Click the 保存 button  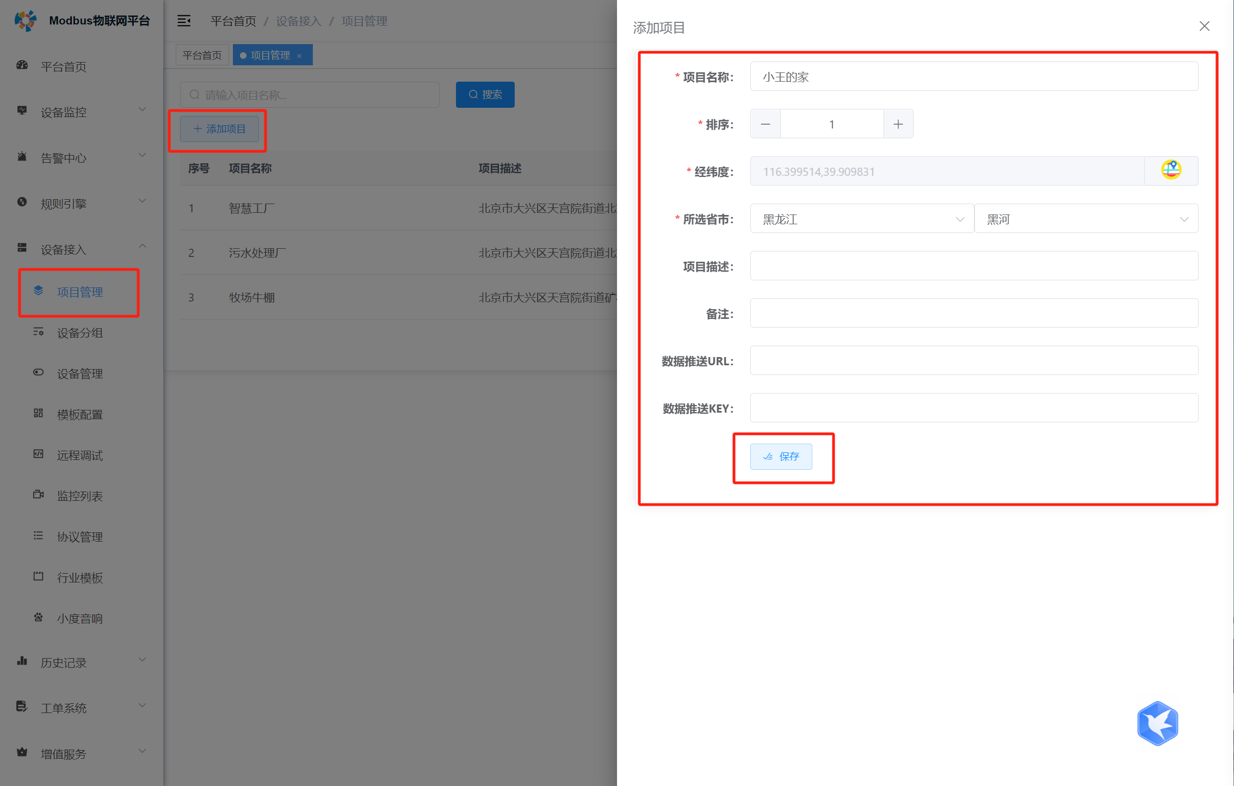pos(781,456)
